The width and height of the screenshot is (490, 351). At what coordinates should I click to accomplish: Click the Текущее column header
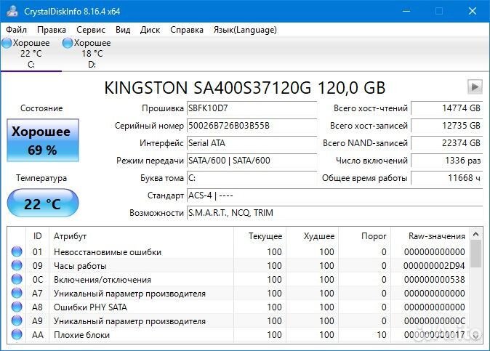click(x=260, y=236)
